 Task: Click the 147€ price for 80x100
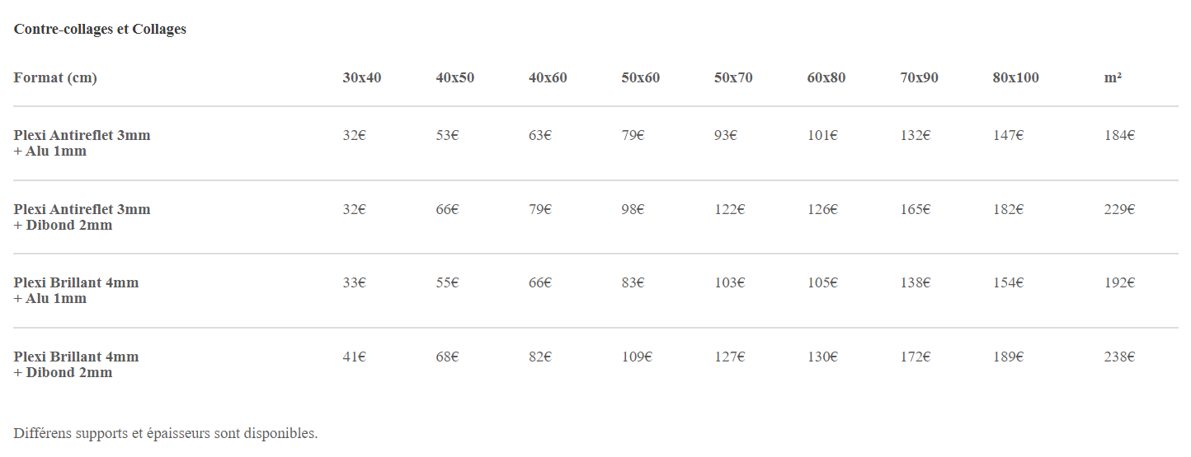click(1008, 135)
